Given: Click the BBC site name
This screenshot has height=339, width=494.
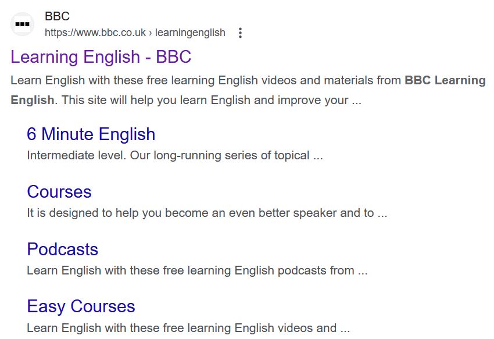Looking at the screenshot, I should pos(57,17).
